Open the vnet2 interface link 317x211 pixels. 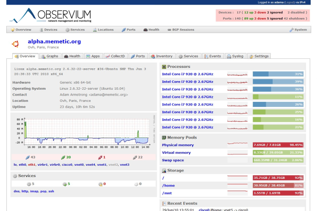tap(113, 165)
